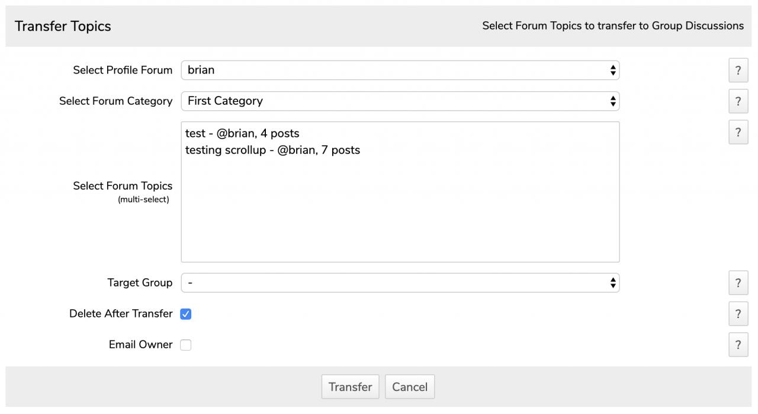Image resolution: width=758 pixels, height=414 pixels.
Task: Show help for Target Group field
Action: 738,283
